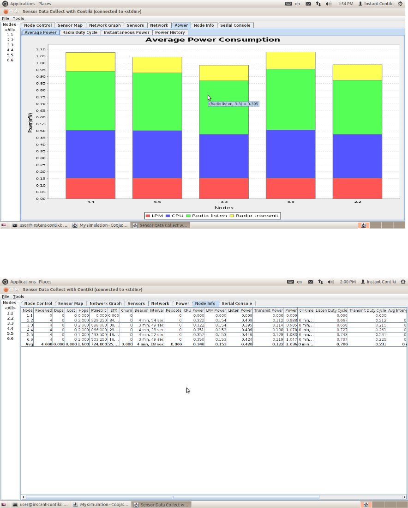Sort by the Transmit Power column header
The width and height of the screenshot is (408, 508).
click(269, 310)
